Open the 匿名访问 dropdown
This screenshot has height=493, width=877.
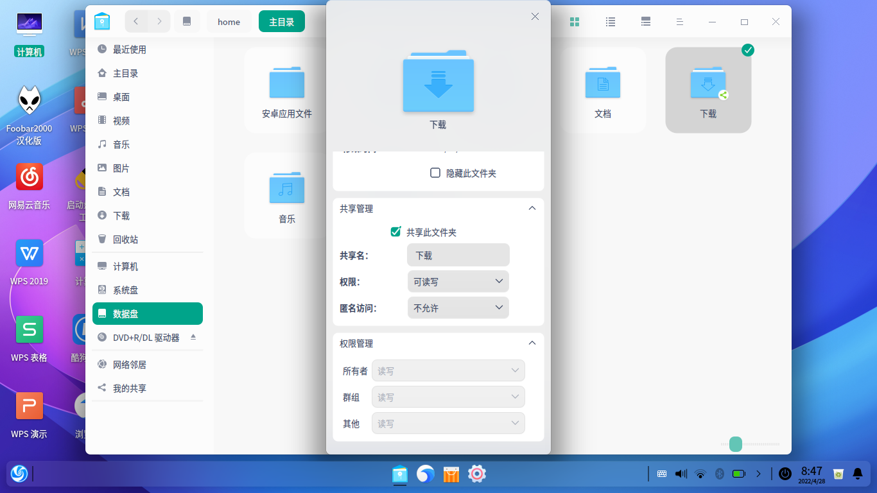point(458,307)
